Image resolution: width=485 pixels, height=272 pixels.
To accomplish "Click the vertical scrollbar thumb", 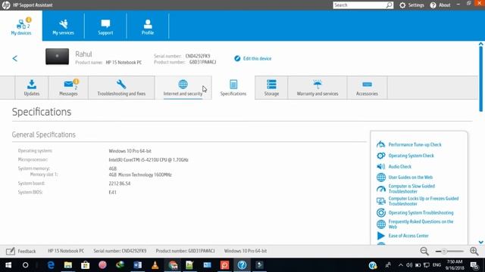I will coord(480,79).
